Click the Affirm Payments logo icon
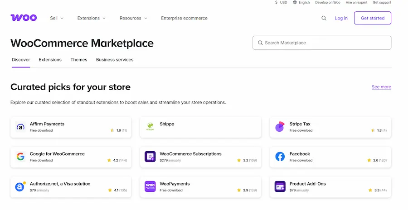 coord(20,127)
